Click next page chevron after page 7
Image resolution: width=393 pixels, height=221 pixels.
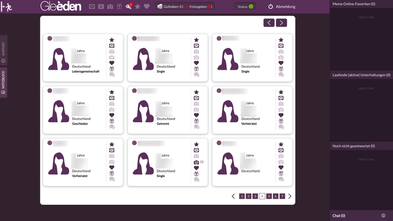289,196
